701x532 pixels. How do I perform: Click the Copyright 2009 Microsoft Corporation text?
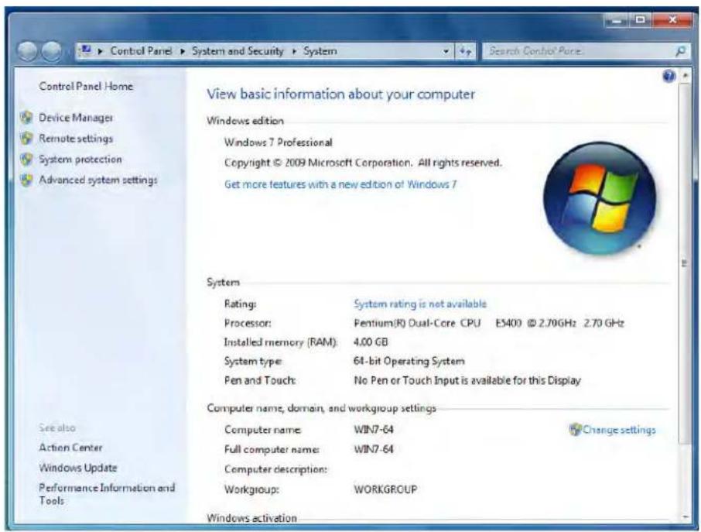pyautogui.click(x=363, y=163)
